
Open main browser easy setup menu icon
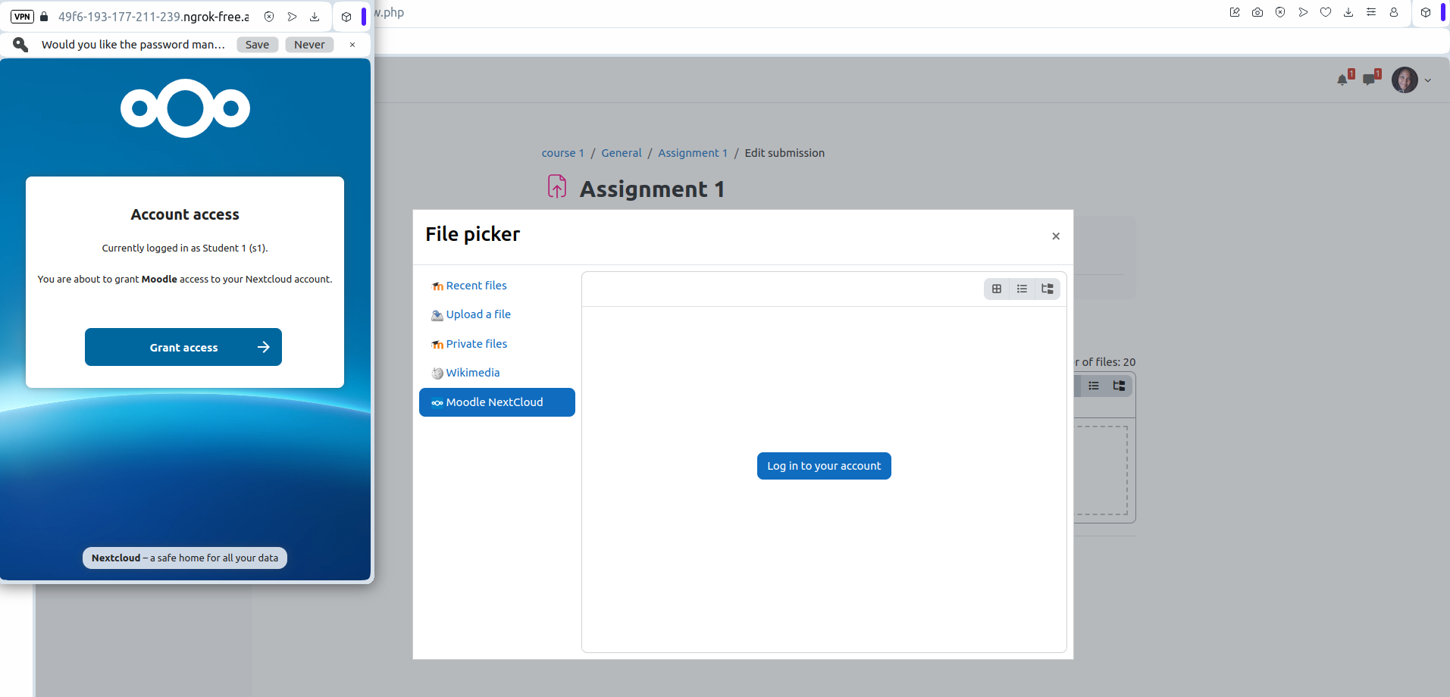coord(1371,12)
